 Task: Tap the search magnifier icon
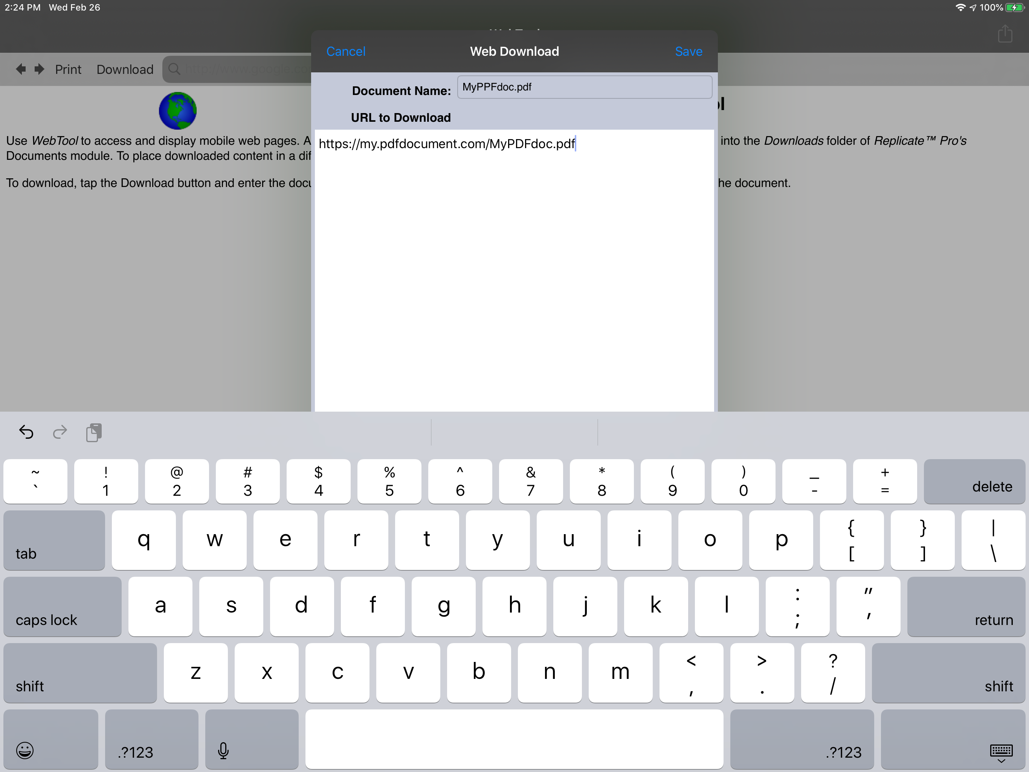174,69
